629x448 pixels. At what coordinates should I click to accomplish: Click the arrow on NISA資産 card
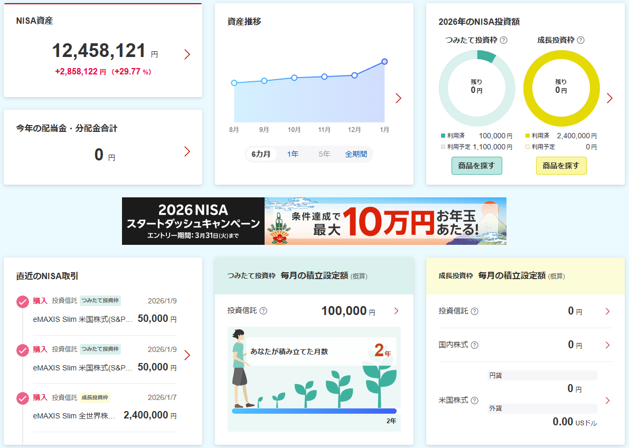pos(187,54)
